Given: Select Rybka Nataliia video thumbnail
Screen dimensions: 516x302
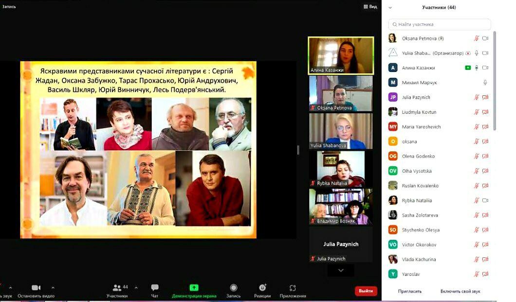Looking at the screenshot, I should 341,169.
